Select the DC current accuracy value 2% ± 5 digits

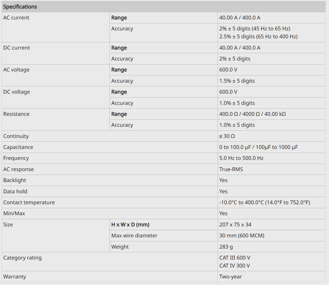pyautogui.click(x=235, y=59)
